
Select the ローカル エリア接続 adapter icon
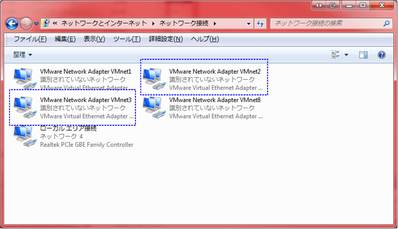(23, 136)
